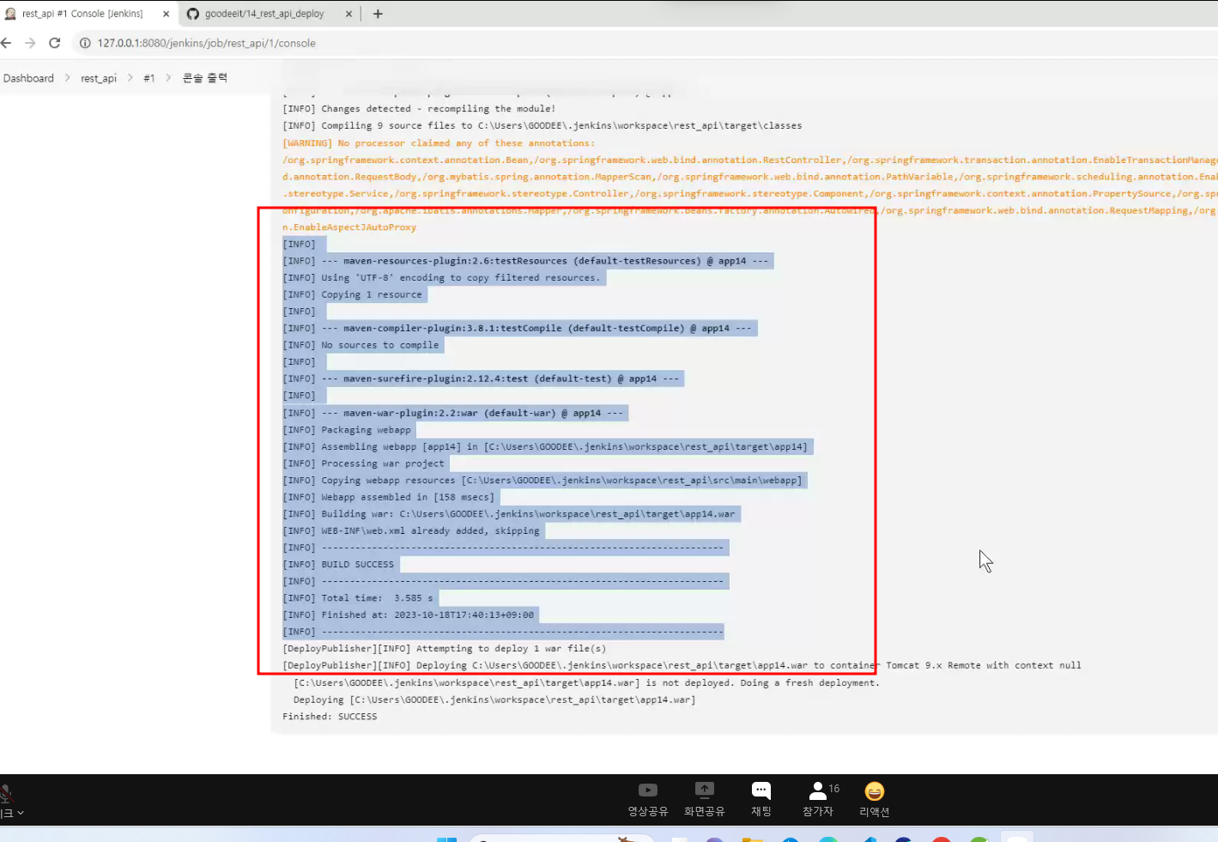The height and width of the screenshot is (842, 1218).
Task: Switch to the goodeeit/14_rest_api_deploy GitHub tab
Action: point(264,14)
